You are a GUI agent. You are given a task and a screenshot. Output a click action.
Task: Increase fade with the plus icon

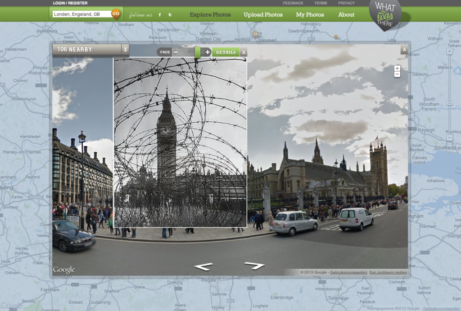pyautogui.click(x=208, y=52)
